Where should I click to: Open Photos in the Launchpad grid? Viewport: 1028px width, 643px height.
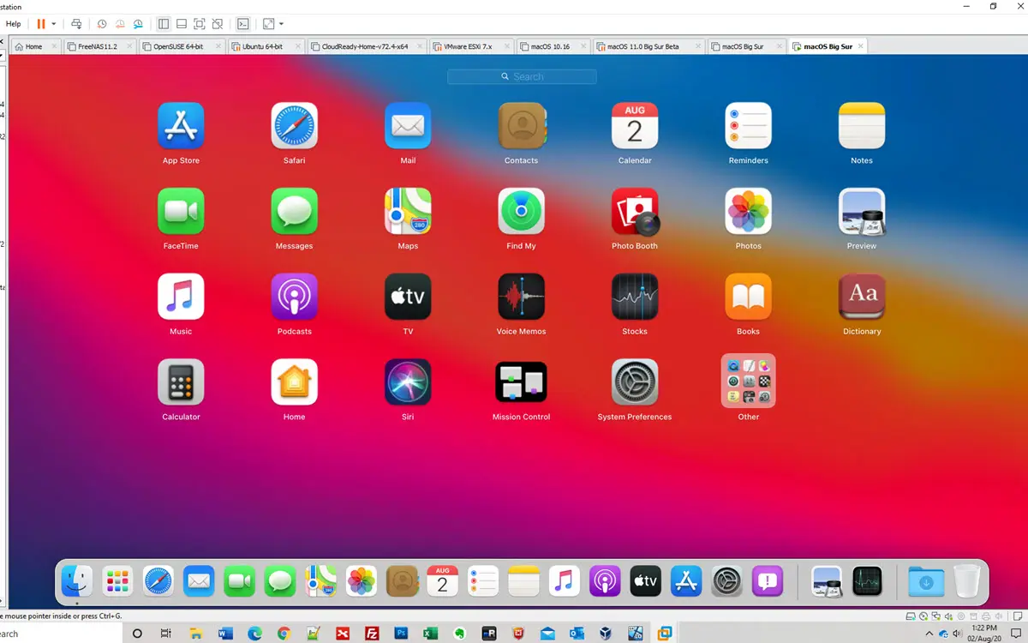point(748,212)
